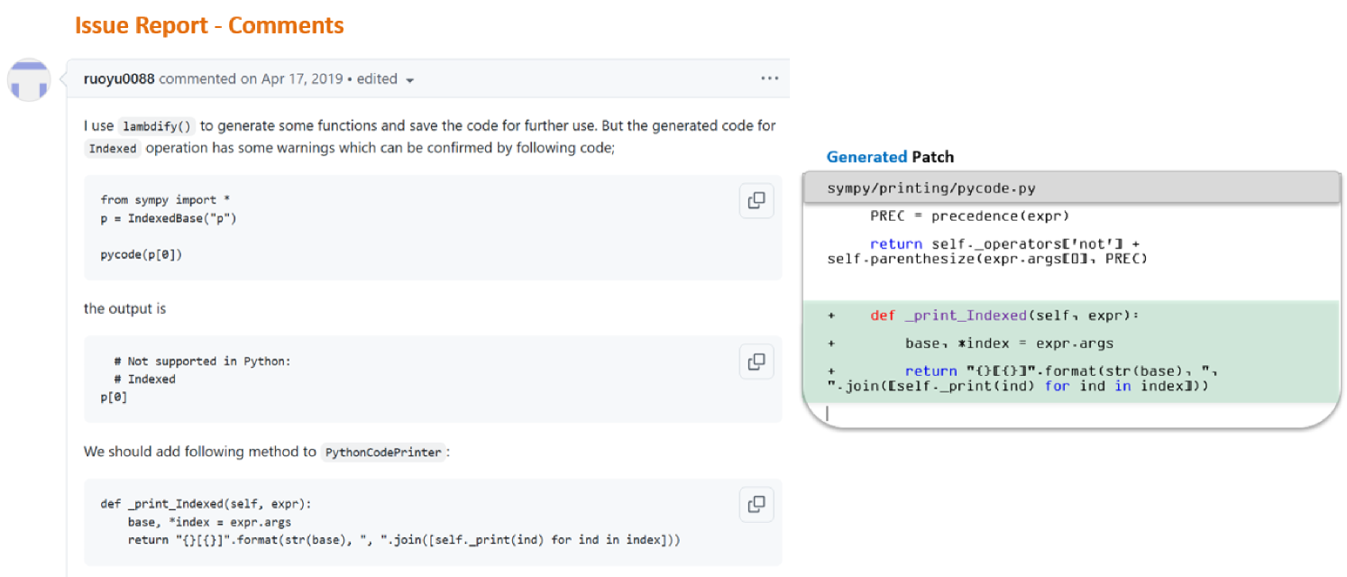1347x577 pixels.
Task: Click the inline lambdify() code text
Action: click(x=157, y=126)
